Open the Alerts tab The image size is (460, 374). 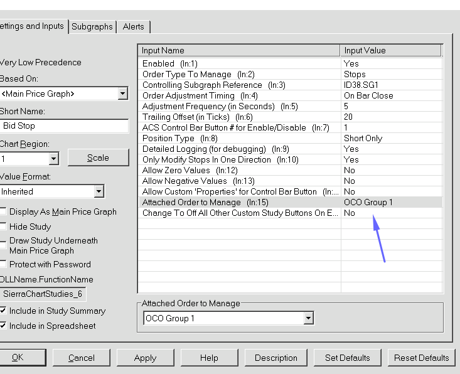pyautogui.click(x=134, y=27)
